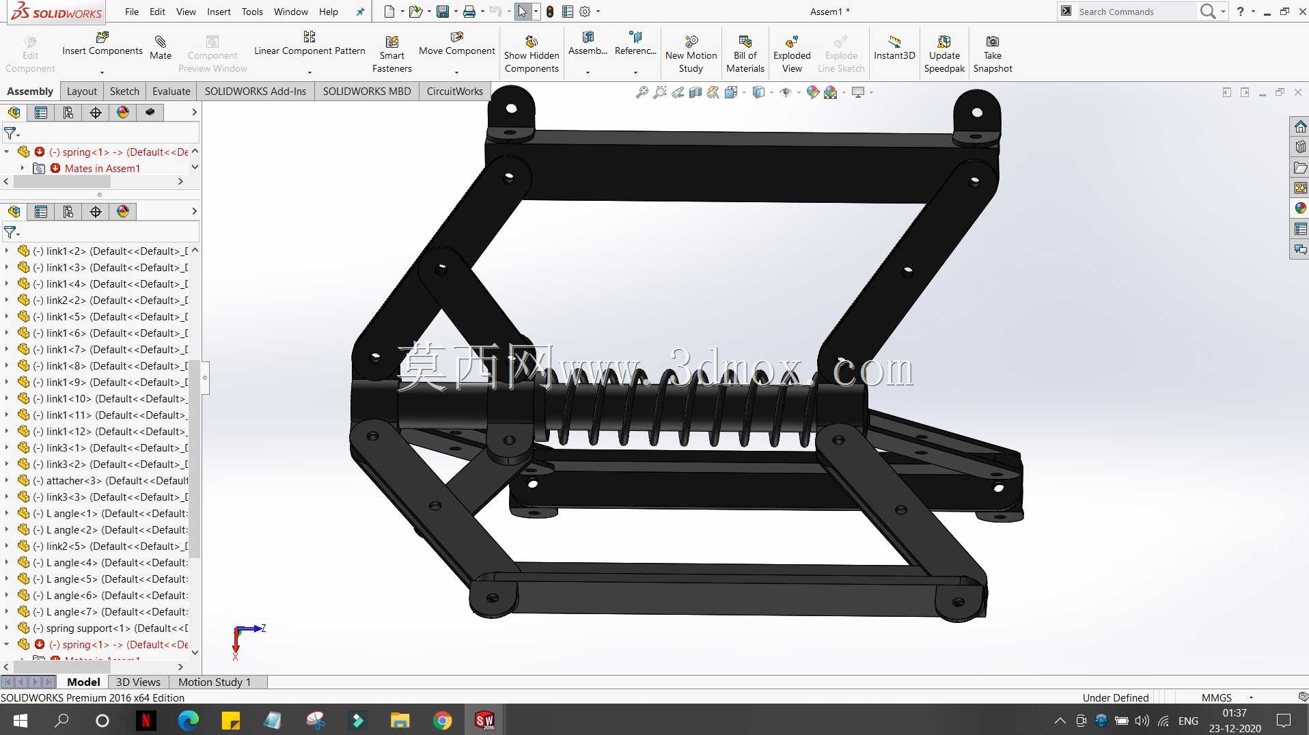Click the Help question mark icon
1309x735 pixels.
click(x=1241, y=12)
